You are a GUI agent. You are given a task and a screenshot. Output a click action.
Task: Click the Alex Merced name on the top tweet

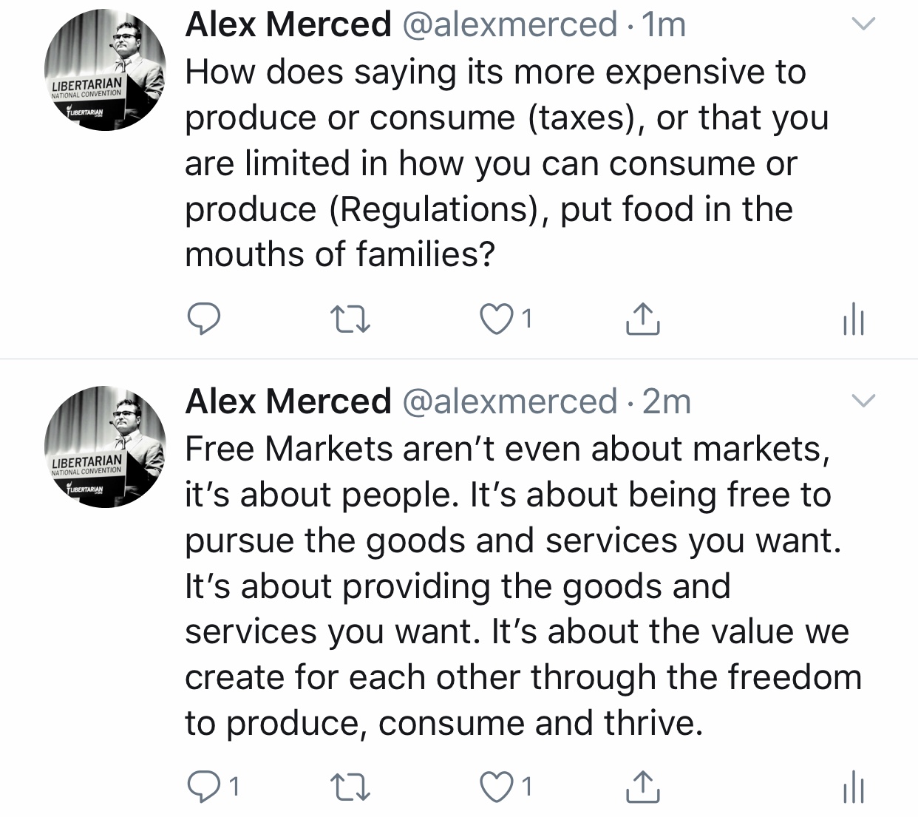tap(288, 24)
